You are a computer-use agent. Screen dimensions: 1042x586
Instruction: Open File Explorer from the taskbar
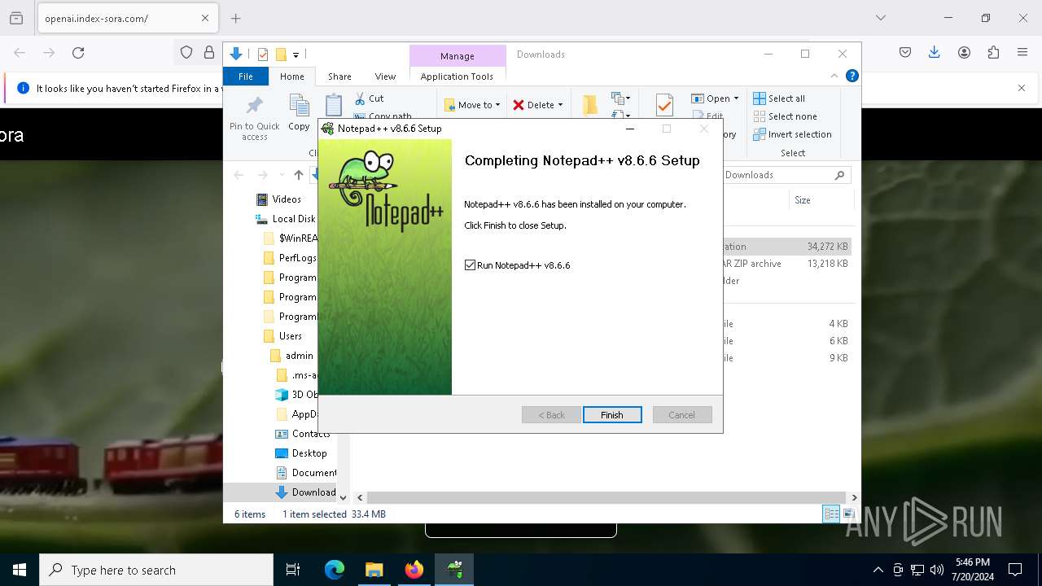(374, 570)
